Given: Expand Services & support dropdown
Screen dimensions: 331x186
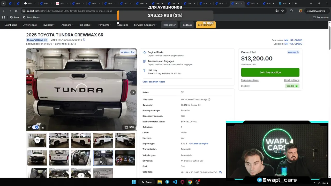Looking at the screenshot, I should (145, 25).
